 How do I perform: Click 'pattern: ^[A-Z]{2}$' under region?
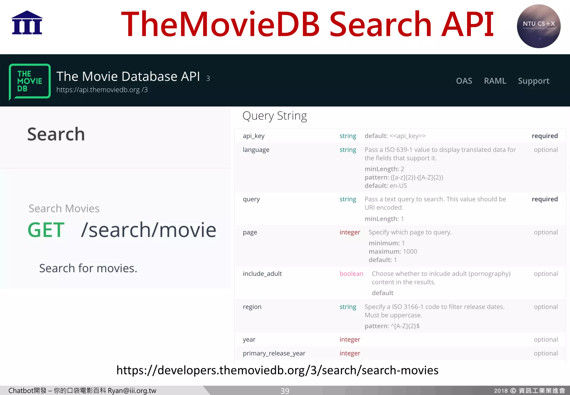pyautogui.click(x=392, y=326)
